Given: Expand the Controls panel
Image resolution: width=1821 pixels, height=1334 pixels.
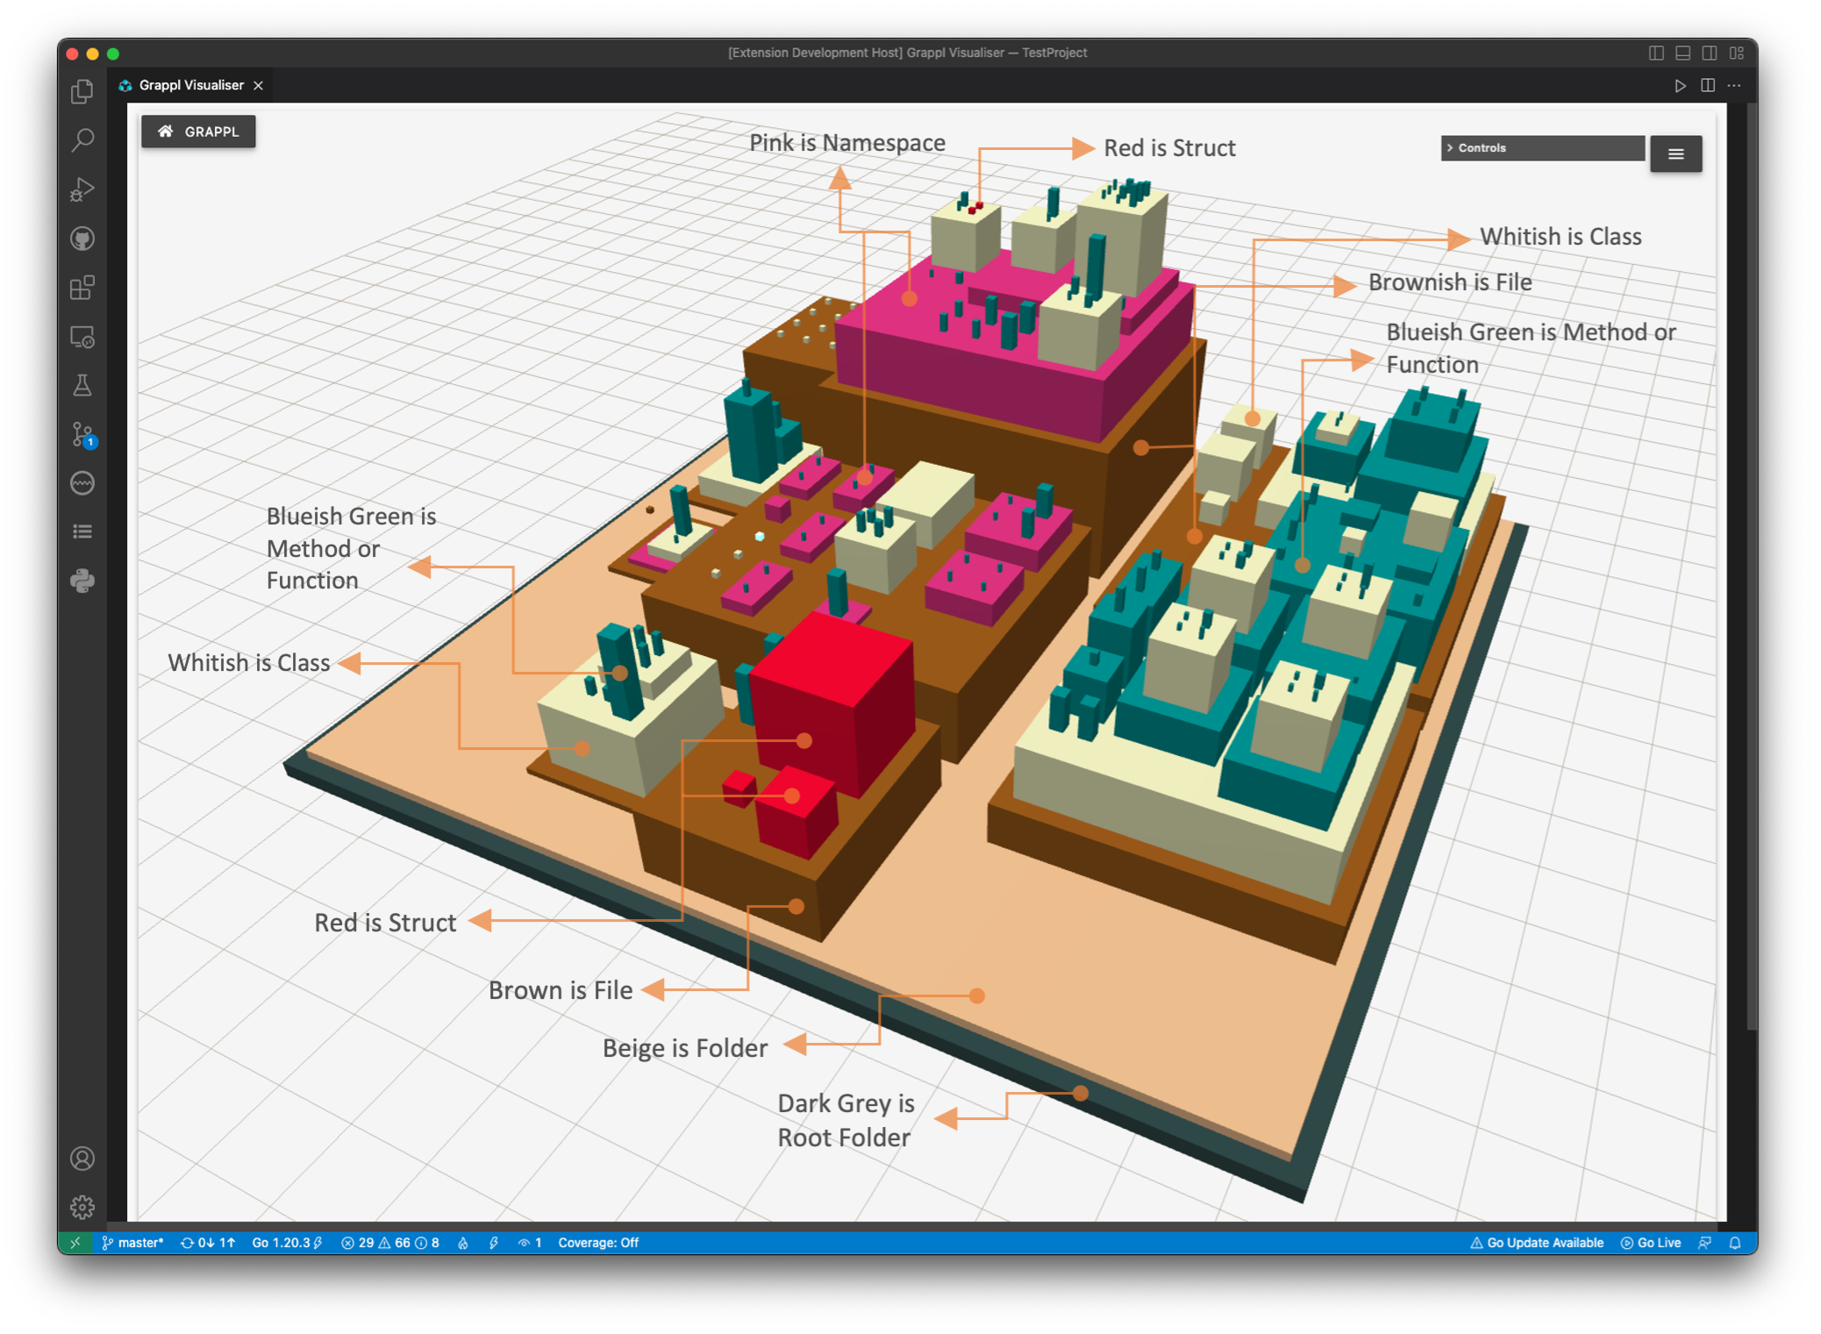Looking at the screenshot, I should pyautogui.click(x=1542, y=148).
